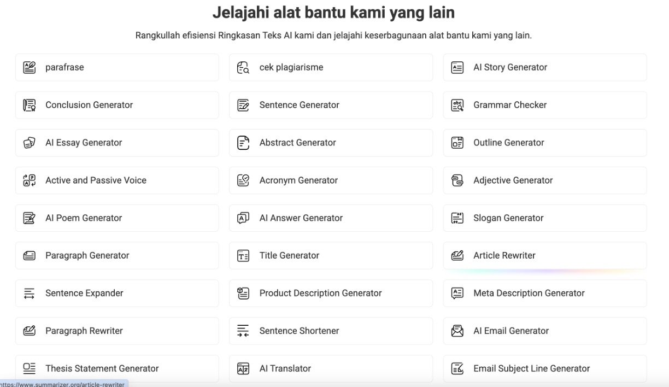Click the cek plagiarisme magnifier icon
Viewport: 669px width, 387px height.
click(x=243, y=67)
